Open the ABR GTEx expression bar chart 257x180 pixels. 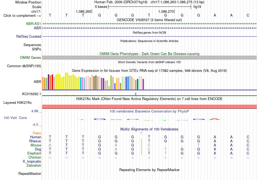click(x=93, y=81)
